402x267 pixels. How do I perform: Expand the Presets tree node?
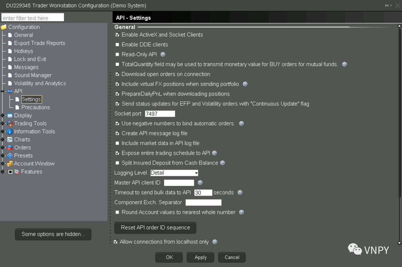coord(3,155)
